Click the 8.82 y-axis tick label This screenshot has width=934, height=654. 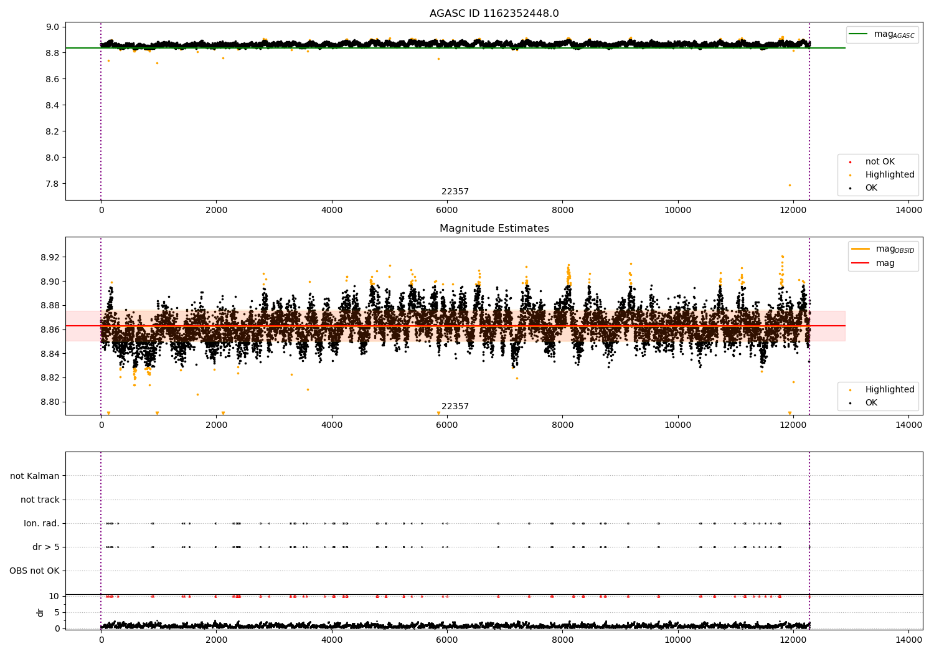[50, 377]
